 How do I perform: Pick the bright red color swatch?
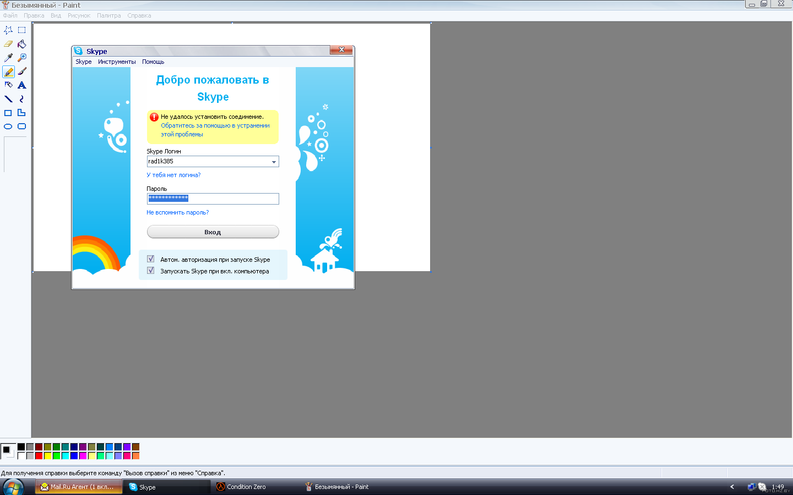pyautogui.click(x=39, y=456)
